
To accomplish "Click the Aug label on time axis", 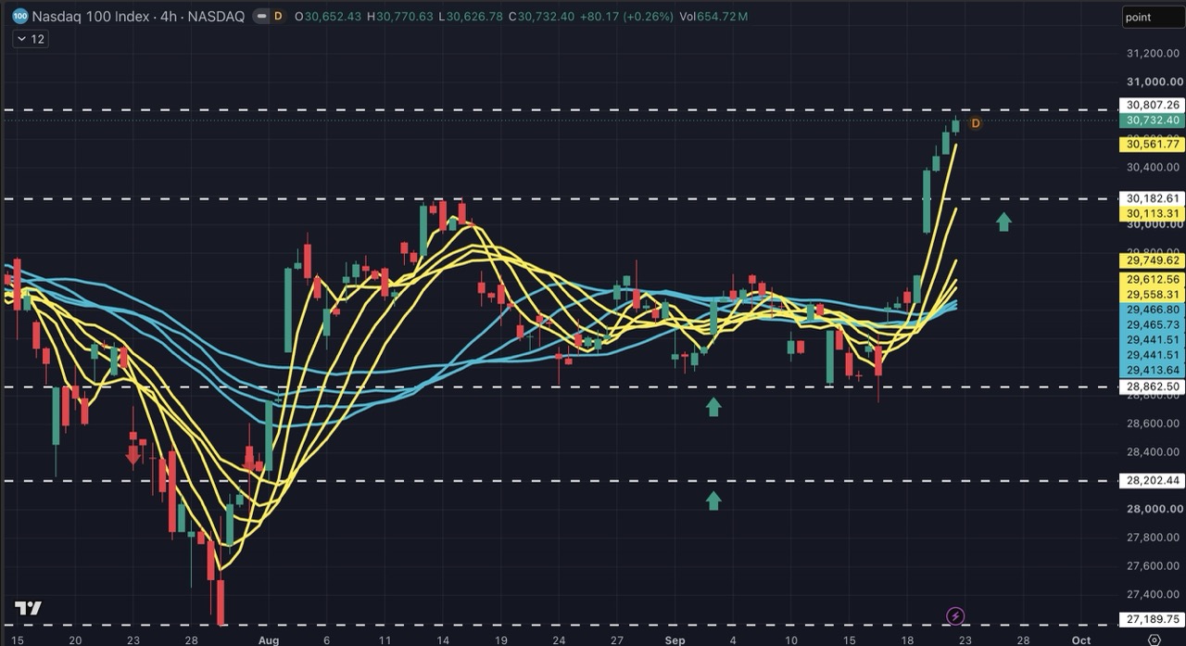I will pyautogui.click(x=268, y=640).
